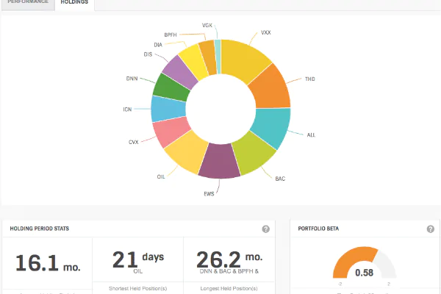Click the EWS chart label
The height and width of the screenshot is (294, 441).
[209, 194]
